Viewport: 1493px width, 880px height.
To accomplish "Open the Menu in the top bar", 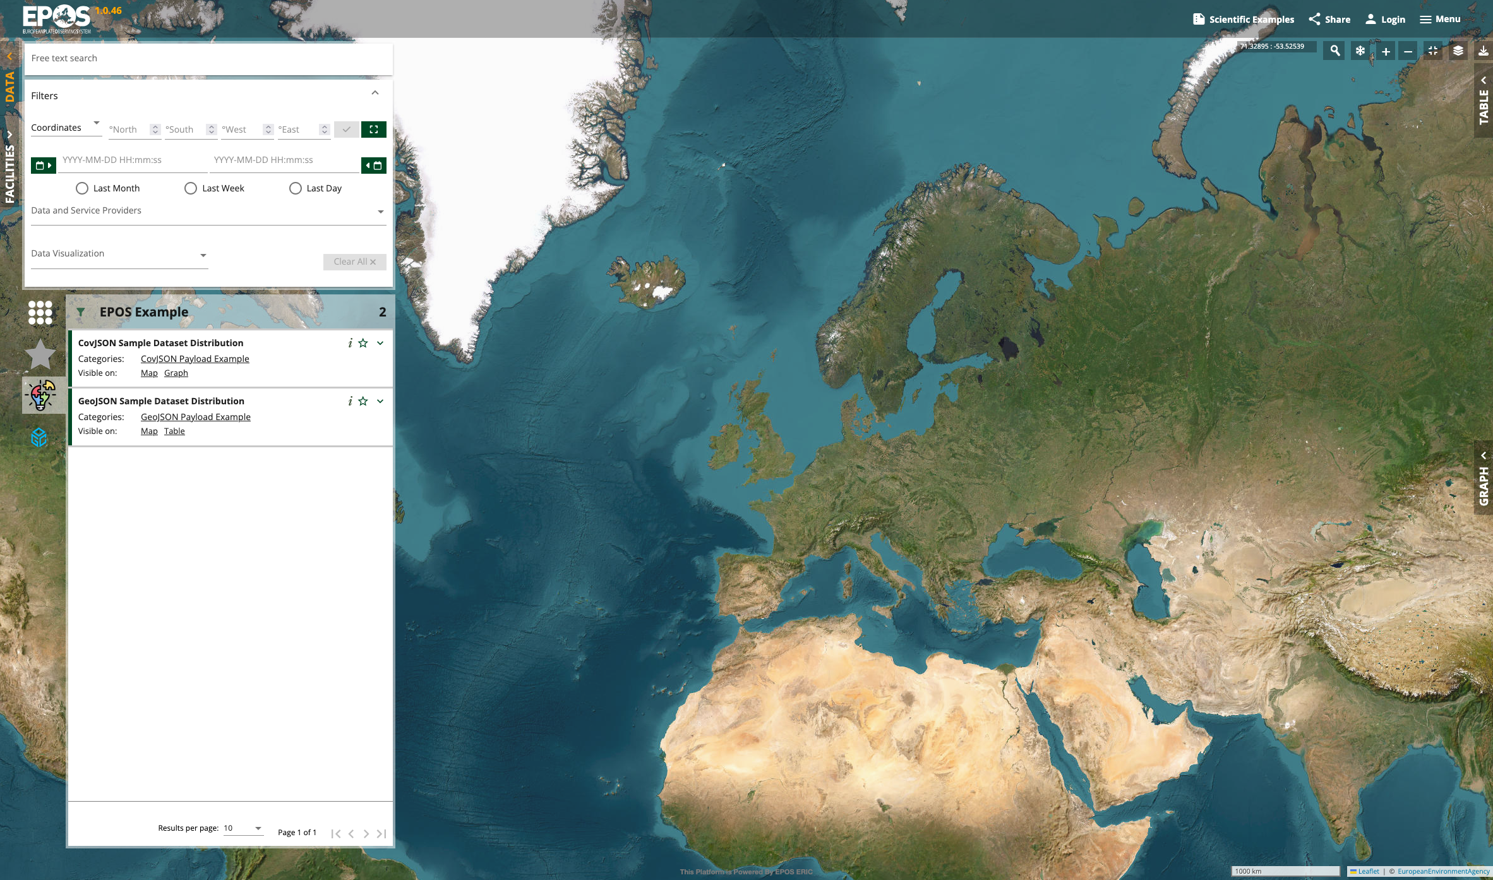I will (1440, 19).
